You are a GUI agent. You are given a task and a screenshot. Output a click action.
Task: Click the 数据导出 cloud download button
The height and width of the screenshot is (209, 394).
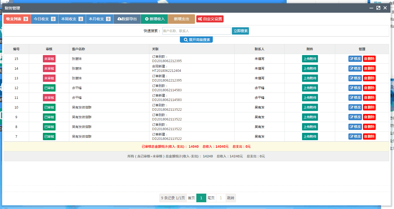(127, 19)
